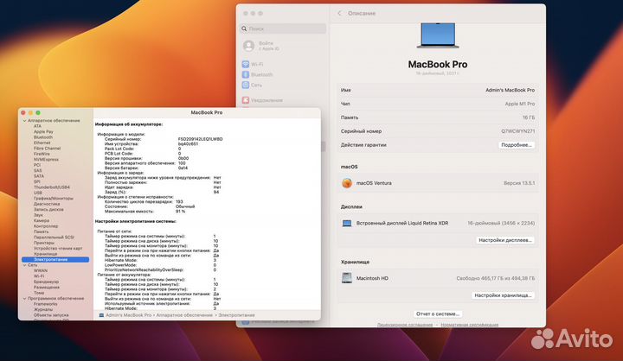
Task: Select Контроллер in hardware list
Action: point(46,226)
